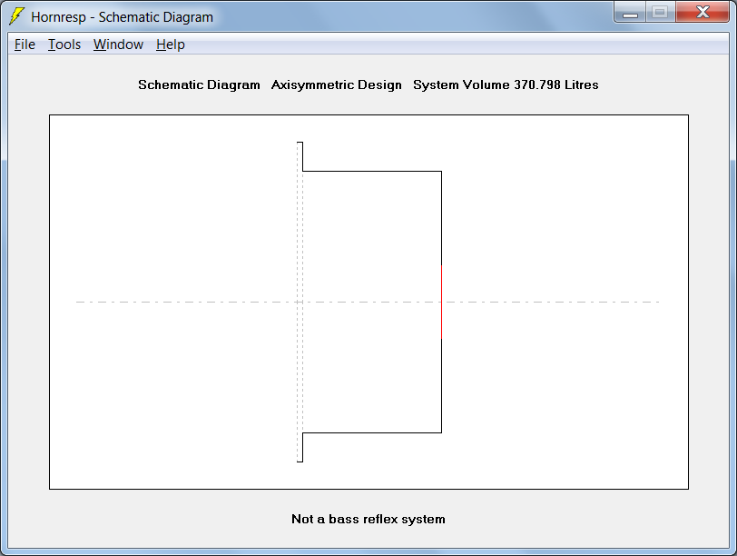Click 'System Volume 370.798 Litres' text
The image size is (737, 556).
point(506,84)
